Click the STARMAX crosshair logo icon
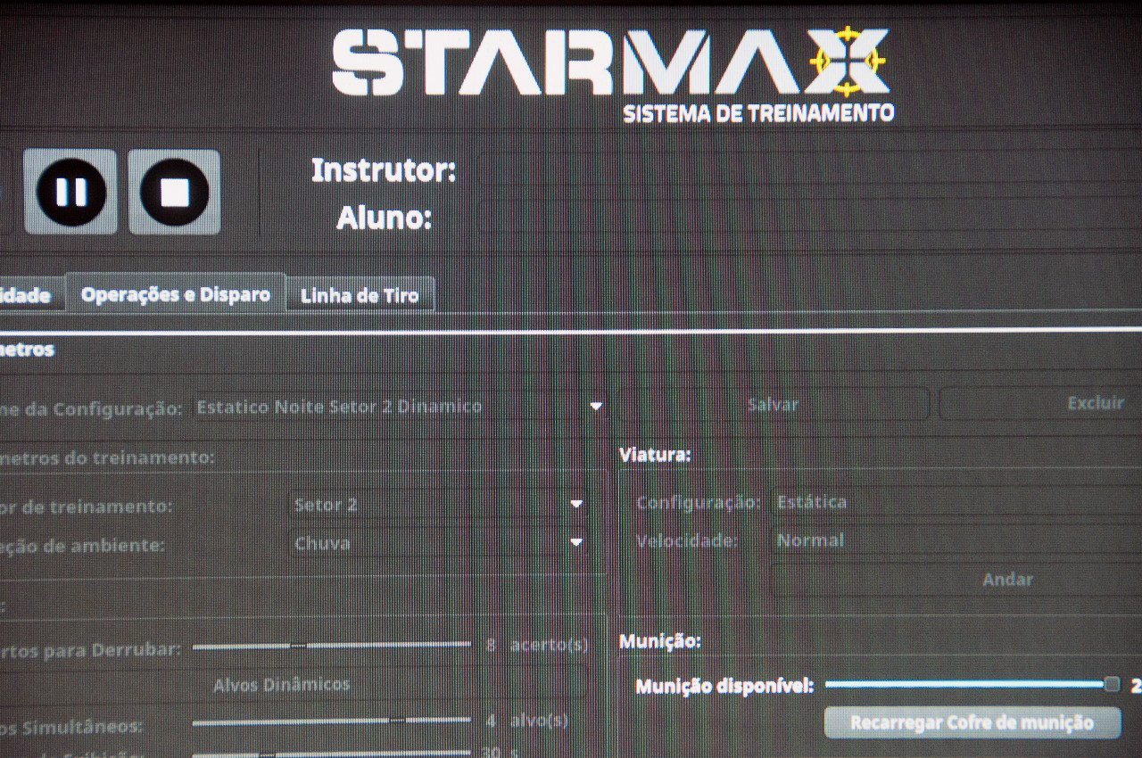Screen dimensions: 1142x758 pyautogui.click(x=847, y=61)
